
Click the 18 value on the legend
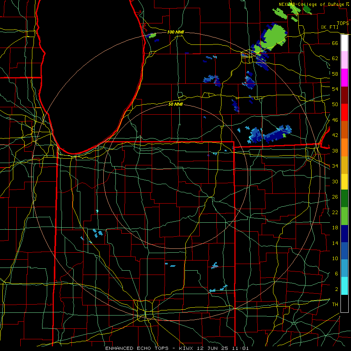[335, 228]
